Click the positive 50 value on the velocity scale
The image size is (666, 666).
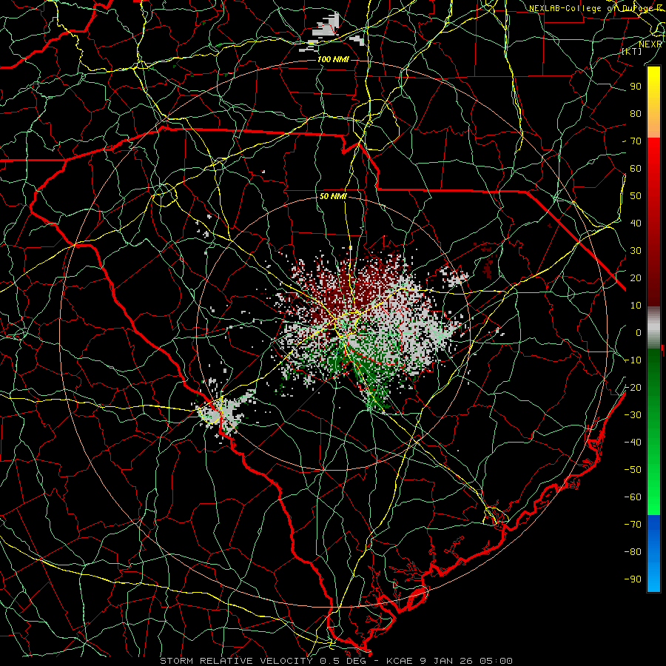pos(636,196)
